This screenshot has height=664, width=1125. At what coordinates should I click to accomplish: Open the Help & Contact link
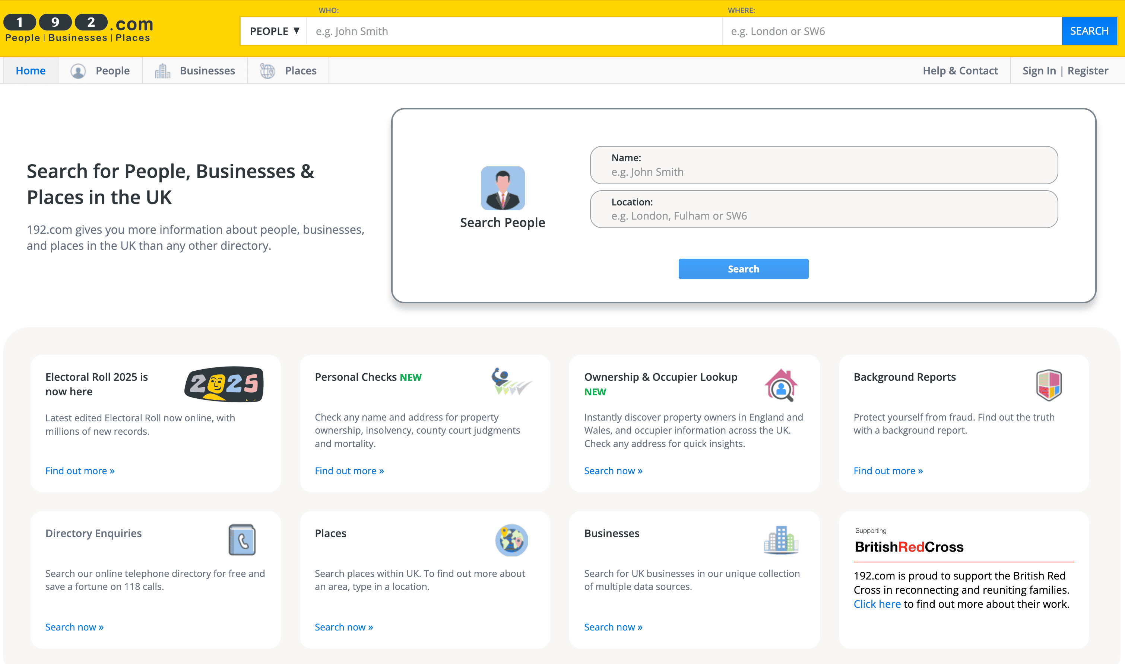[960, 71]
